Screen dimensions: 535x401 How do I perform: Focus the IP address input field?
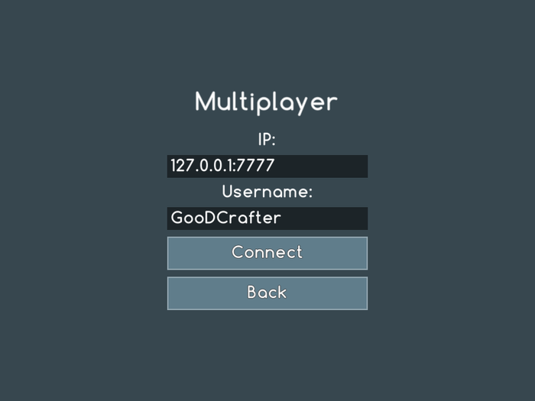pyautogui.click(x=267, y=167)
